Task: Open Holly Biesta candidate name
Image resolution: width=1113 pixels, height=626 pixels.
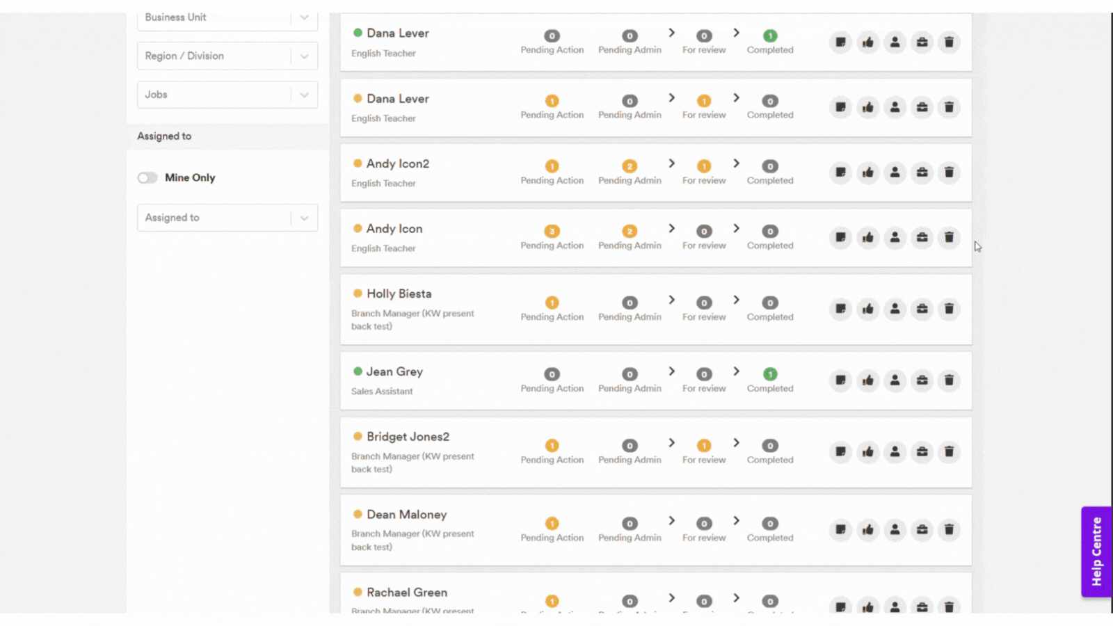Action: (x=399, y=294)
